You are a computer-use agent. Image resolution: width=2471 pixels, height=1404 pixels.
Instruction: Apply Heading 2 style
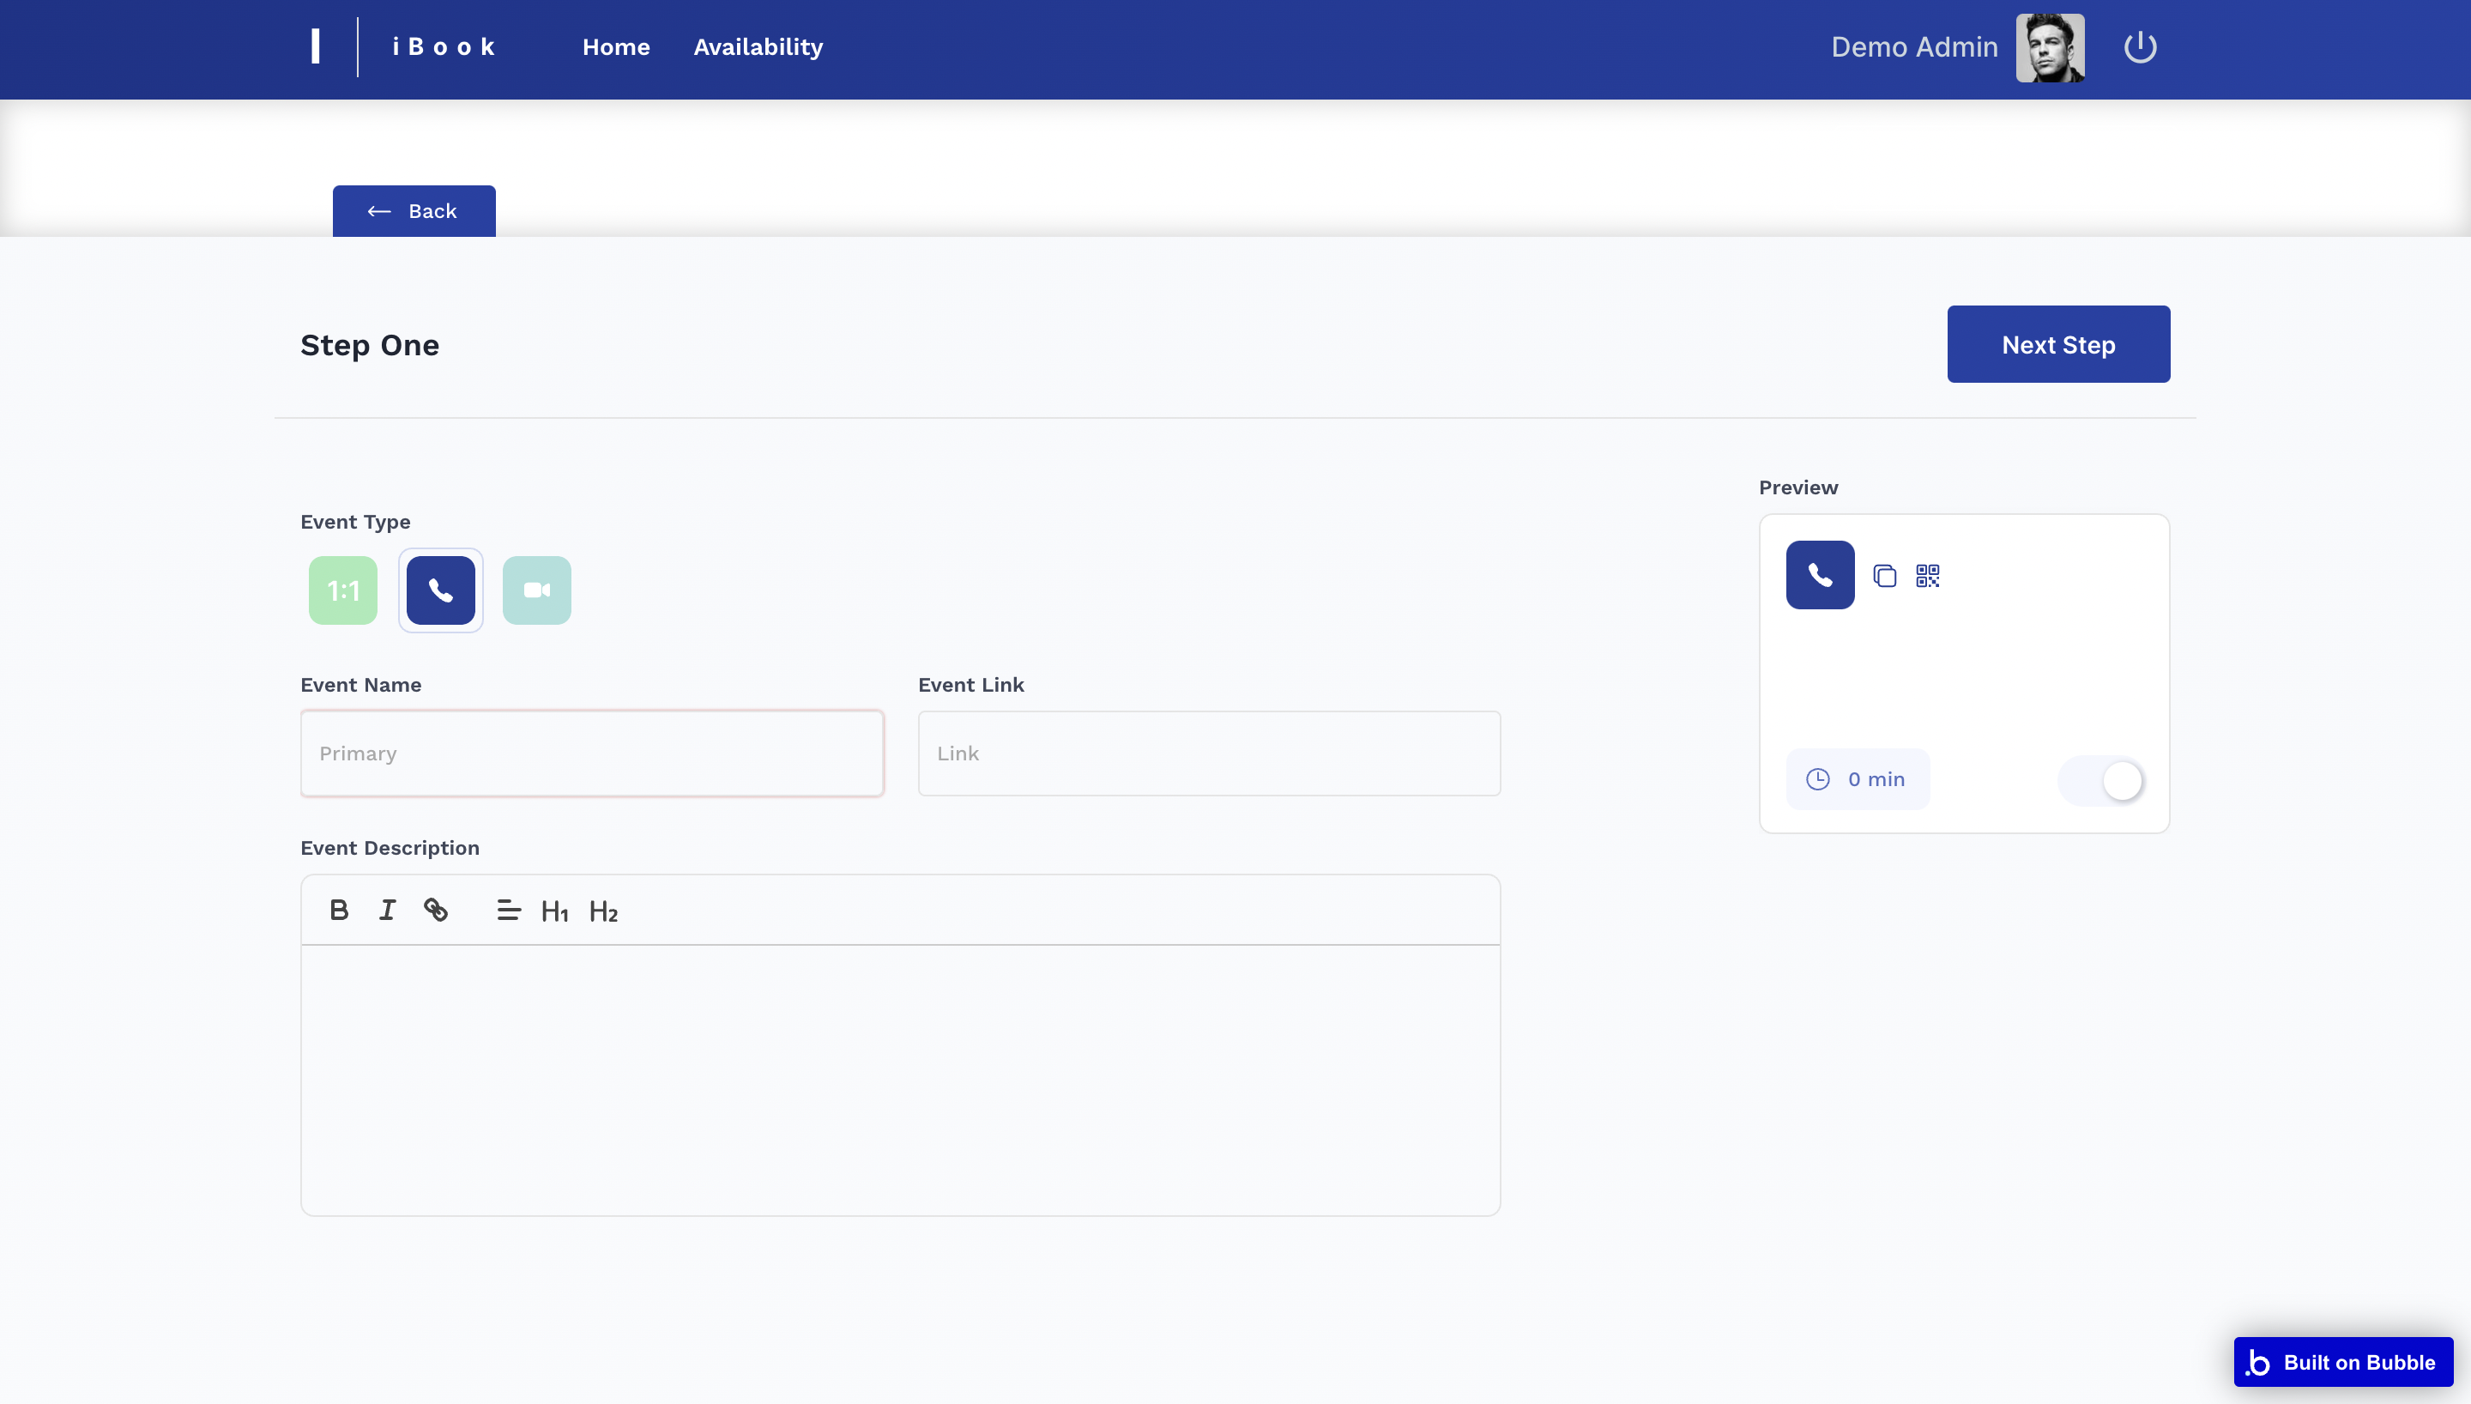pyautogui.click(x=603, y=911)
